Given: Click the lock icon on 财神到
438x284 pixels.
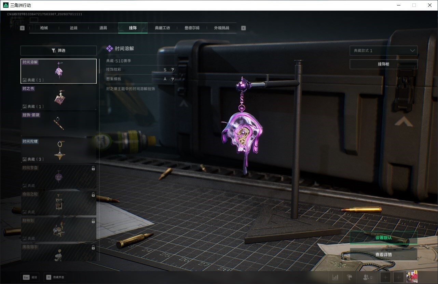Looking at the screenshot, I should point(93,221).
